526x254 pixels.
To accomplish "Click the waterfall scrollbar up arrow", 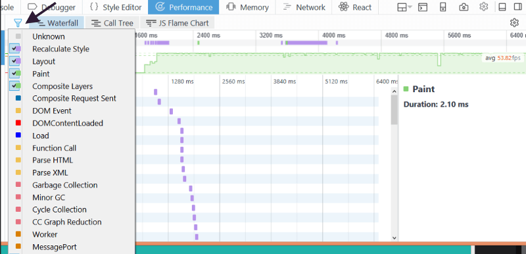I will pyautogui.click(x=394, y=91).
